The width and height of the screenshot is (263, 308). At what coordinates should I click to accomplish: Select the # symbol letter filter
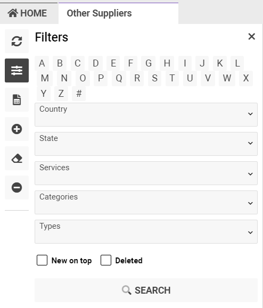coord(79,93)
